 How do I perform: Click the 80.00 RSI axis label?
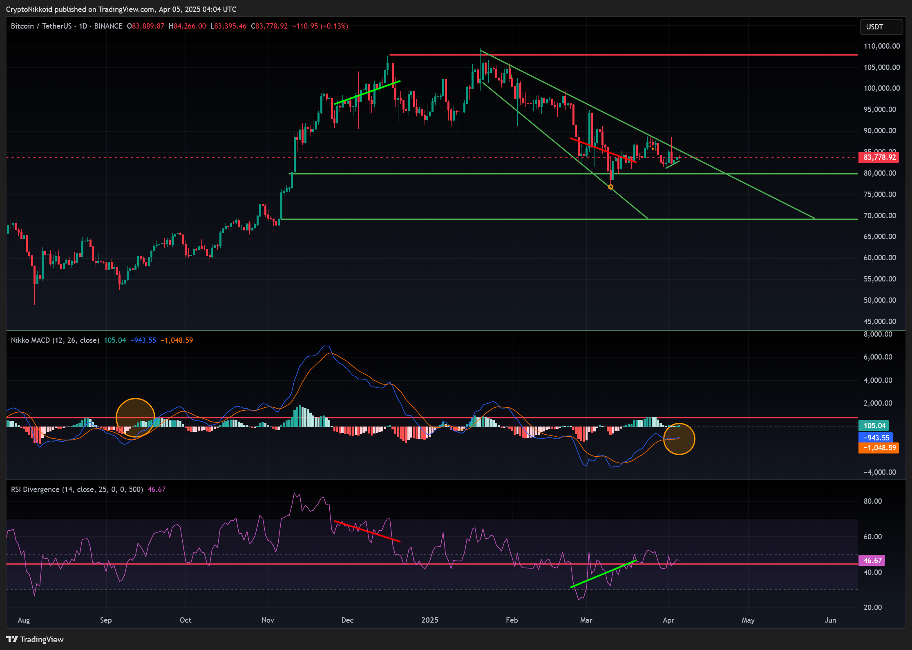873,501
